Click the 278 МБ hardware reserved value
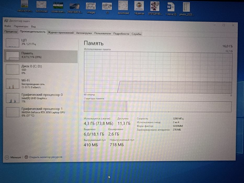Viewport: 244px width, 183px height. [177, 130]
